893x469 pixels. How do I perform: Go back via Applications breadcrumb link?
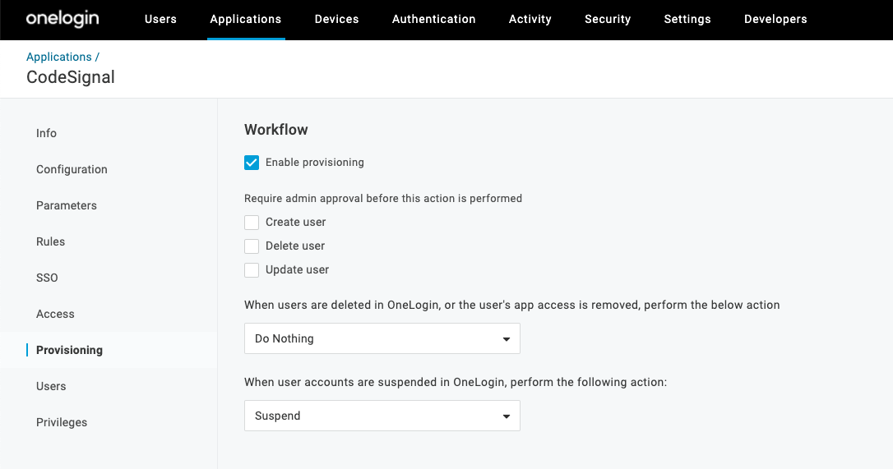coord(58,57)
